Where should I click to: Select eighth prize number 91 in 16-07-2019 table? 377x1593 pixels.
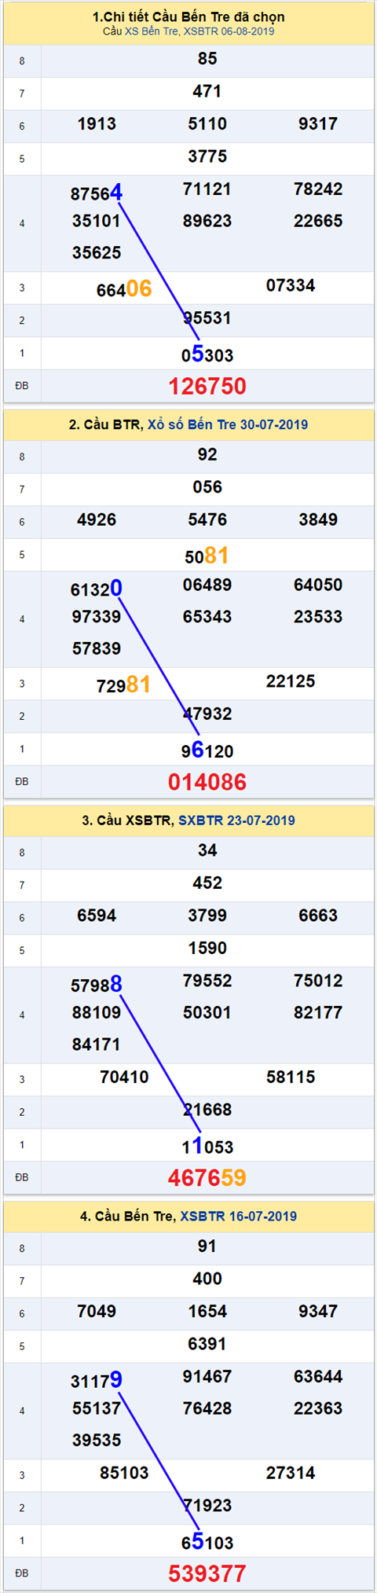(x=207, y=1247)
